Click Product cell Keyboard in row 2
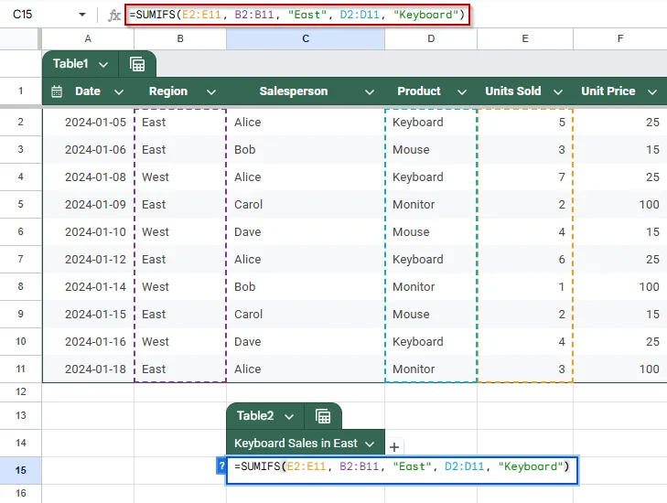This screenshot has height=503, width=667. [431, 123]
